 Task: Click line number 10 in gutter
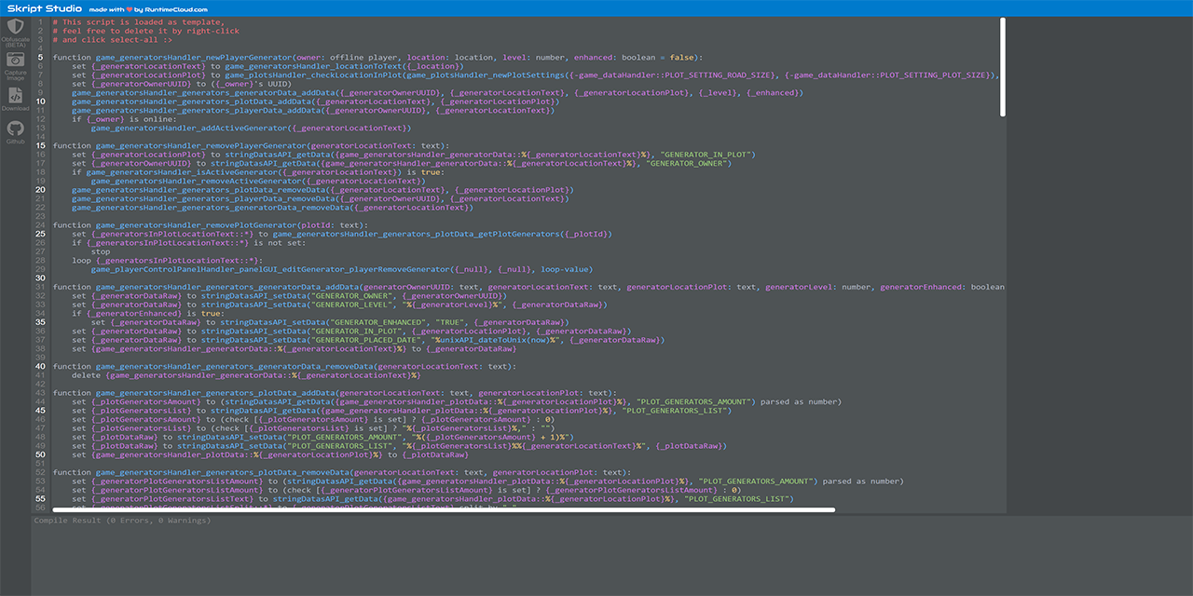pos(40,102)
